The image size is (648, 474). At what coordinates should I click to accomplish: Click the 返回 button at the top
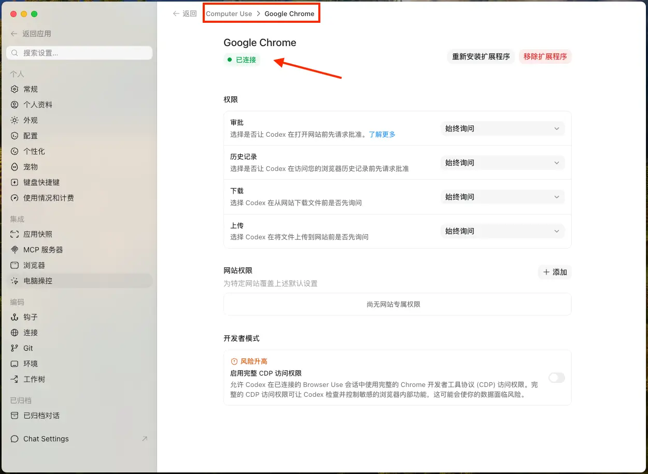185,14
